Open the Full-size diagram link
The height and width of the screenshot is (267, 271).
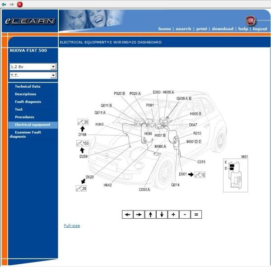72,226
